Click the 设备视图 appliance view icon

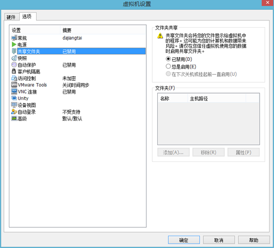coord(14,105)
